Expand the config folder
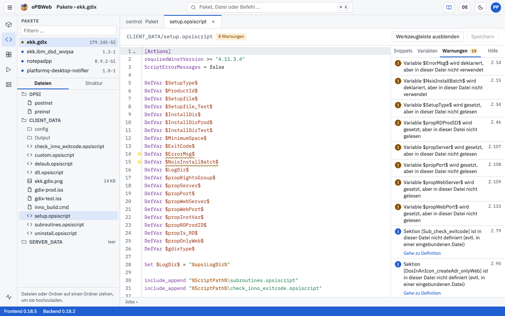This screenshot has height=316, width=505. [x=69, y=129]
